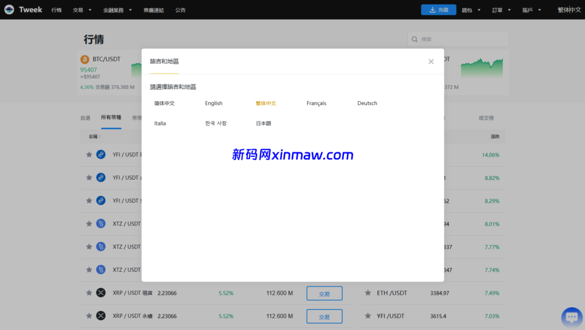Click the 交易 button for XRP / USDT 現貨
585x330 pixels.
click(x=324, y=292)
